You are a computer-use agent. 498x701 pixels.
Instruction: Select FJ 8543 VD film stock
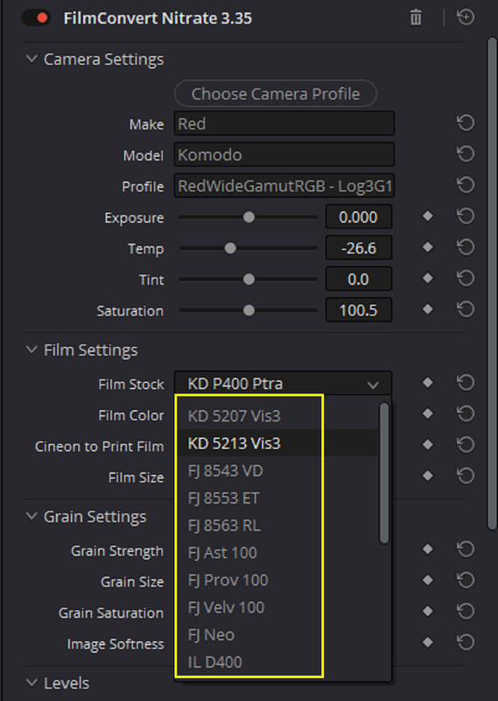pos(277,471)
